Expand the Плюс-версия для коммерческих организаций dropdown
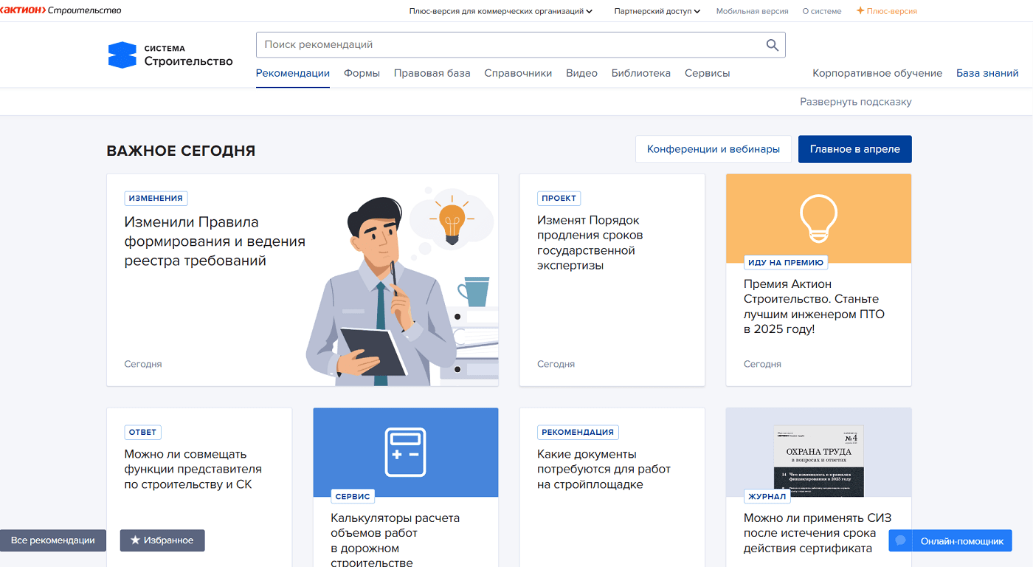 pyautogui.click(x=500, y=11)
